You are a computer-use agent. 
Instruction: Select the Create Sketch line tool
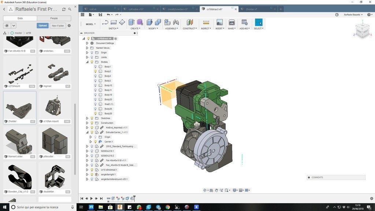(105, 23)
